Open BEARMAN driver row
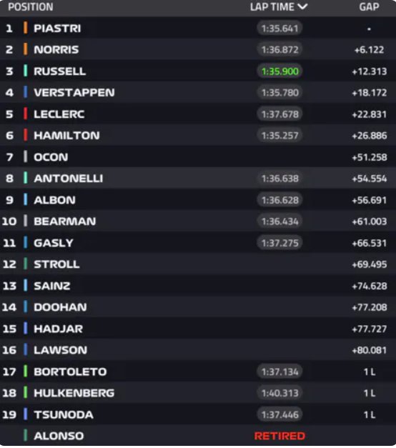Screen dimensions: 396x448 click(x=198, y=221)
